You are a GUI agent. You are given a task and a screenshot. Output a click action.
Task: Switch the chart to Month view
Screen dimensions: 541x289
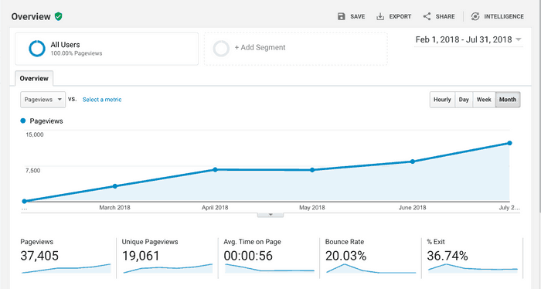(508, 100)
